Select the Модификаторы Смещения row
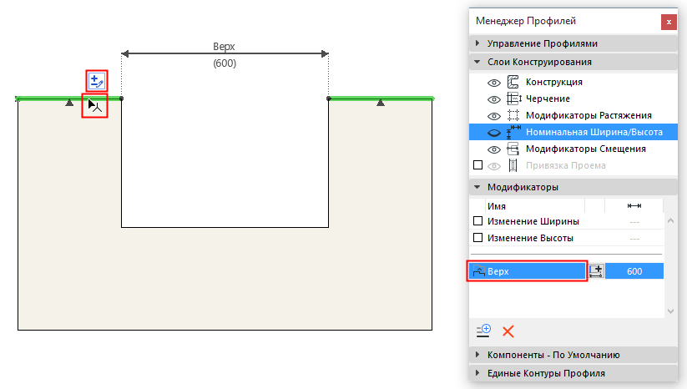 (573, 149)
